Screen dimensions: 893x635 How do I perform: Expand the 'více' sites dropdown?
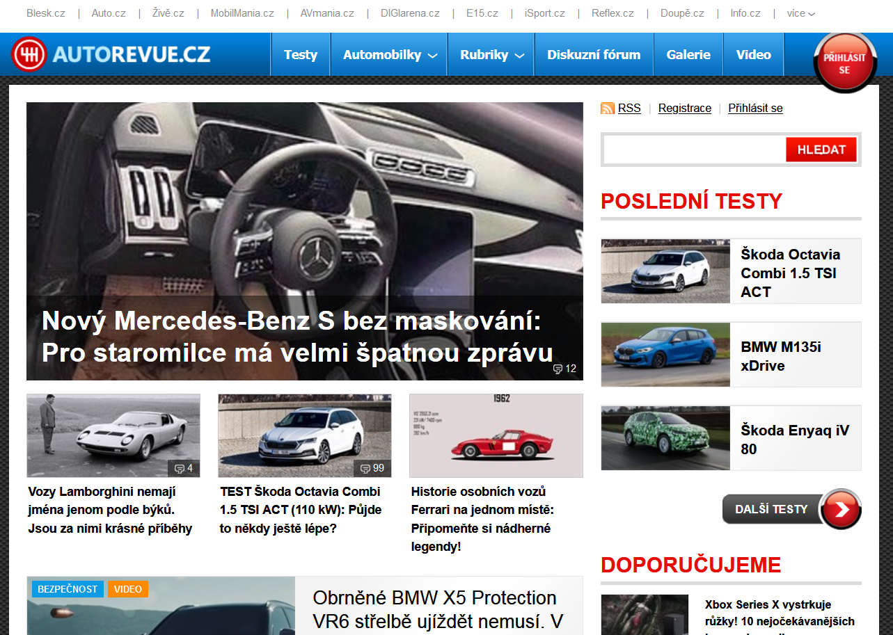(x=801, y=13)
